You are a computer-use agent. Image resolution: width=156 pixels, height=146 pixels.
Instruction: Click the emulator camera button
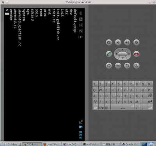point(109,42)
